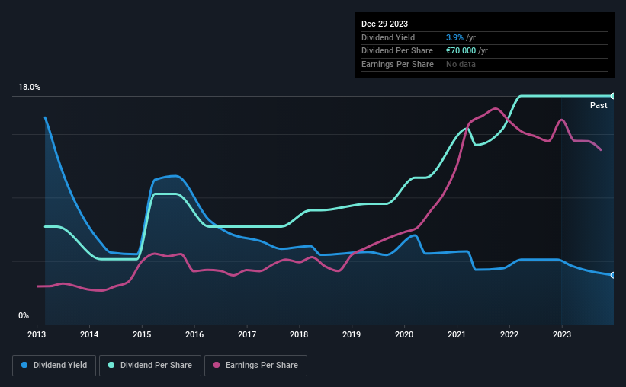Image resolution: width=626 pixels, height=387 pixels.
Task: Click the pink Earnings Per Share legend dot
Action: (217, 365)
